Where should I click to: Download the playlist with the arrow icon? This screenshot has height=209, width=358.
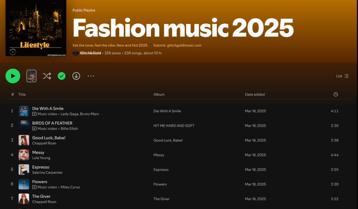coord(76,76)
